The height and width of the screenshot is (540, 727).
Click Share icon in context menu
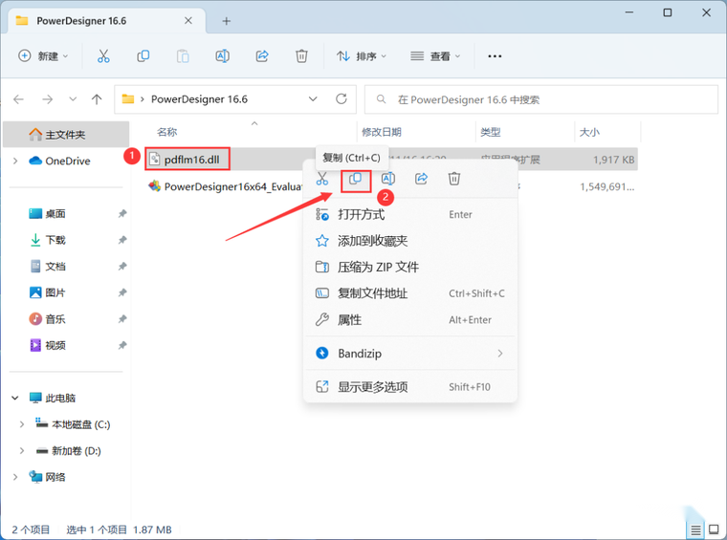421,179
